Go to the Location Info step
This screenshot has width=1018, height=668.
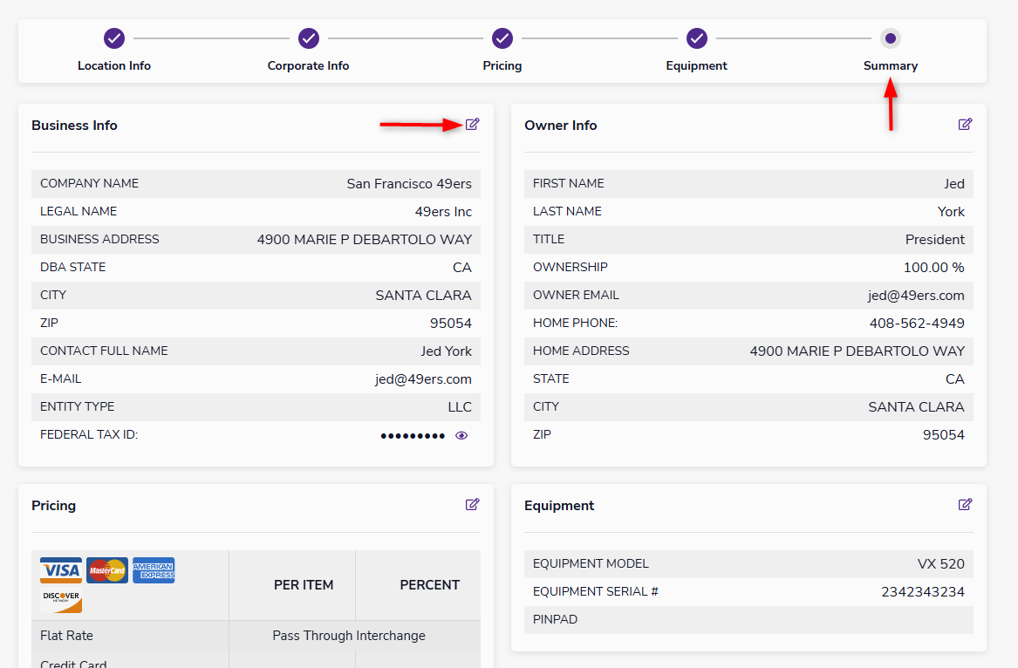click(x=114, y=39)
